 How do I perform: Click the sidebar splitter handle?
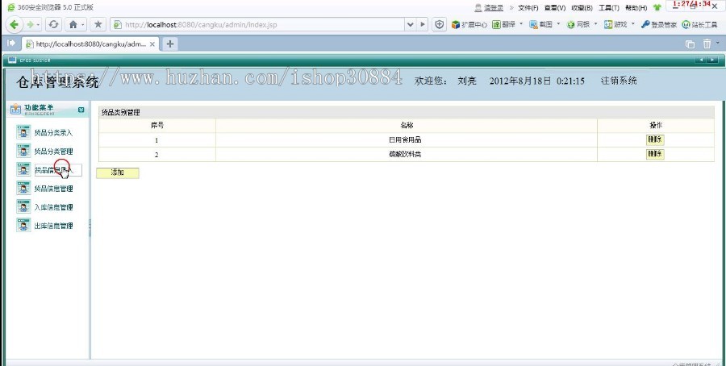pos(90,227)
